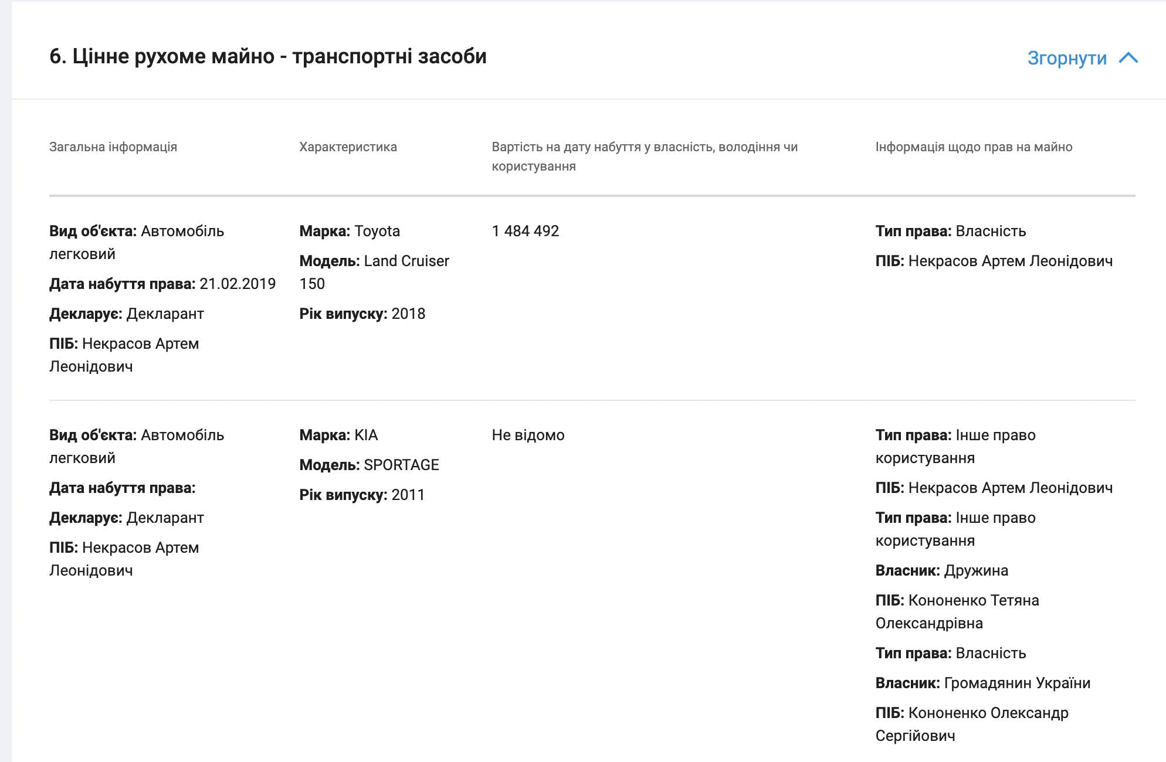Click the Власник: Громадянин України text
The width and height of the screenshot is (1166, 762).
(x=982, y=683)
